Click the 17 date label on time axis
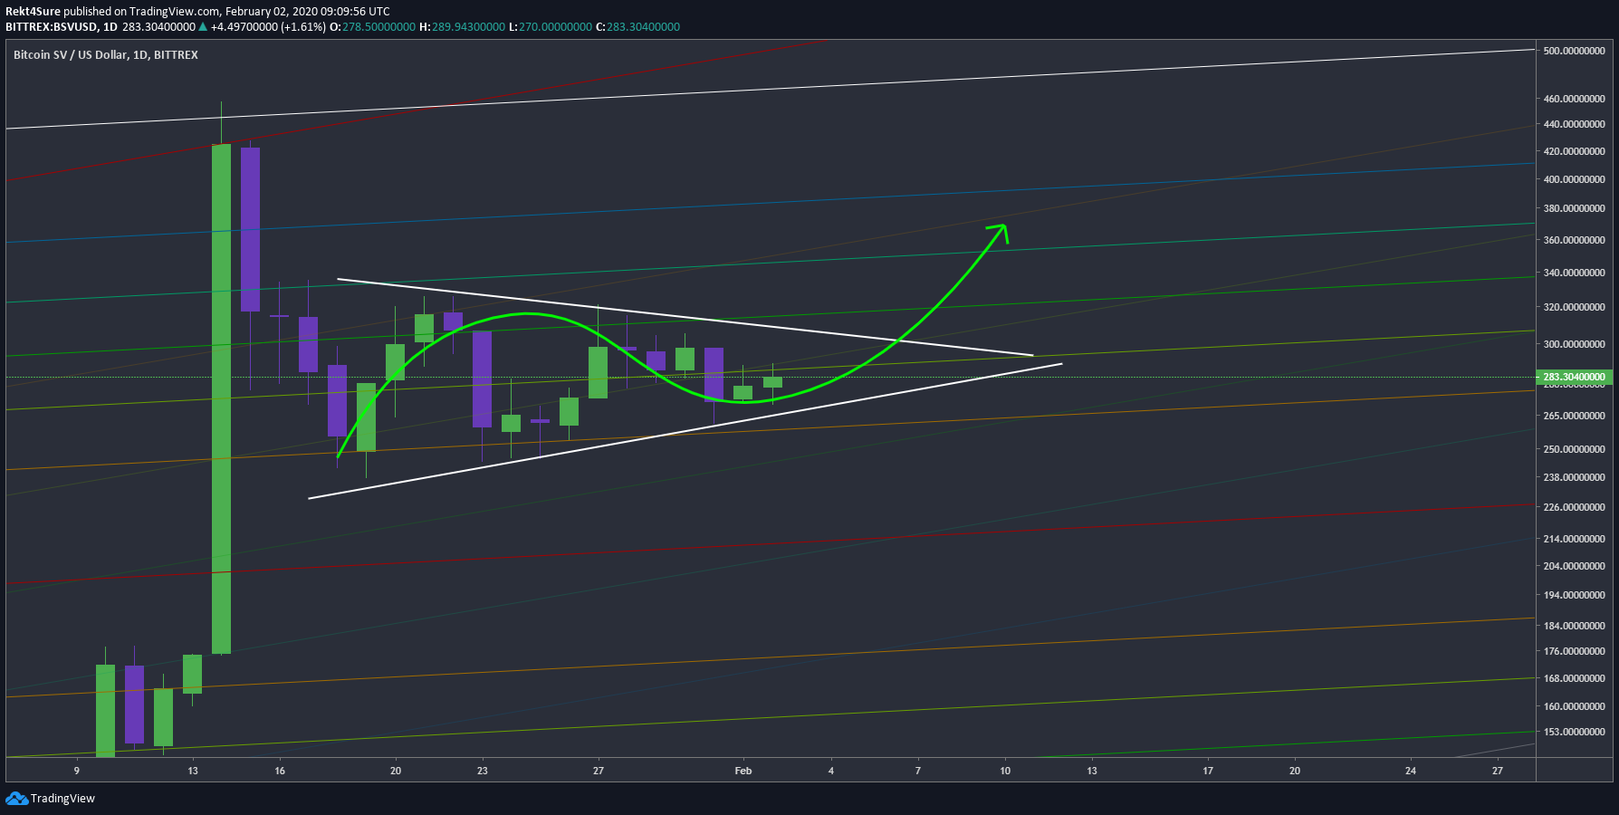 tap(1208, 771)
